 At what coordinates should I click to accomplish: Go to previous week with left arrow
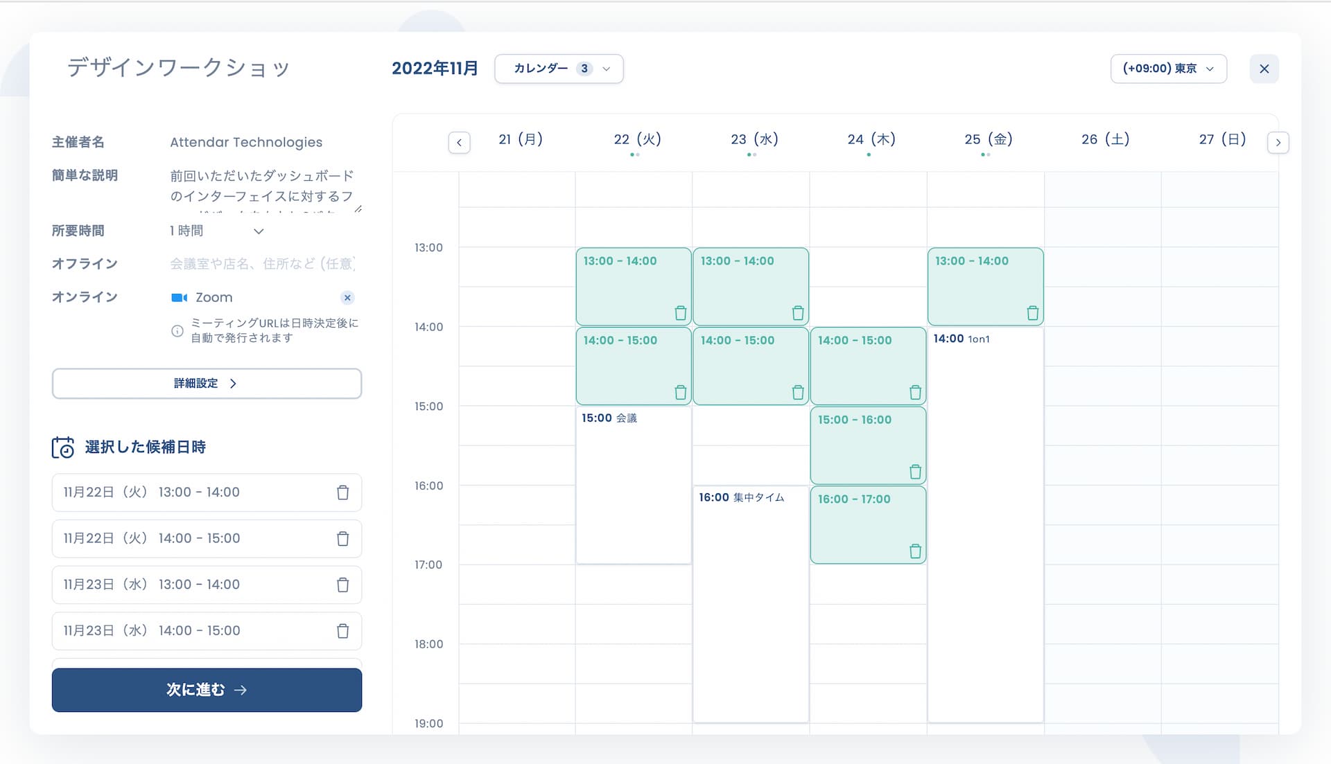coord(459,143)
